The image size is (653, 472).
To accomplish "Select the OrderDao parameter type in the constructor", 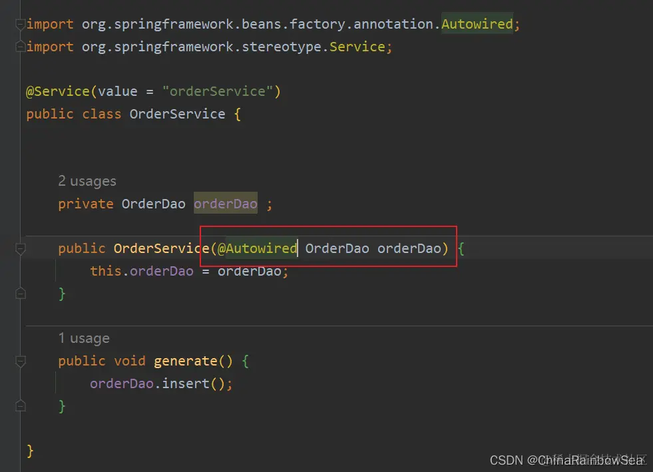I will click(x=337, y=249).
